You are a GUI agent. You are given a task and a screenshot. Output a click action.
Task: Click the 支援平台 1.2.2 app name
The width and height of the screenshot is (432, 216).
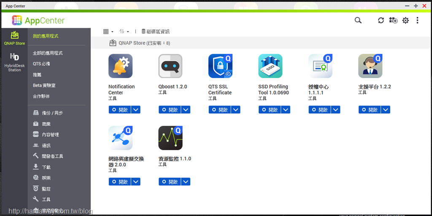(375, 87)
